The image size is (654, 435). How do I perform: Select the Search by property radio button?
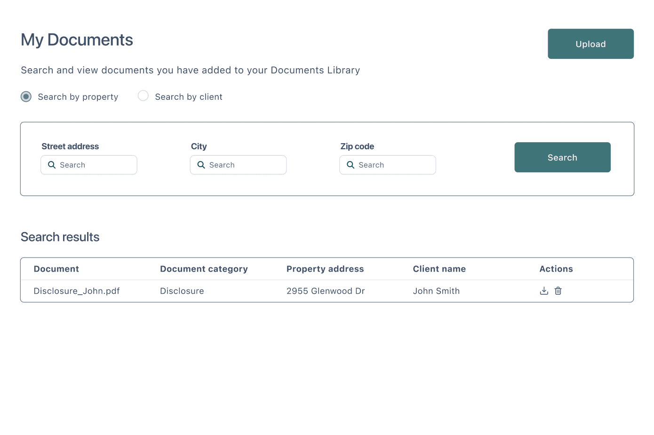[26, 96]
